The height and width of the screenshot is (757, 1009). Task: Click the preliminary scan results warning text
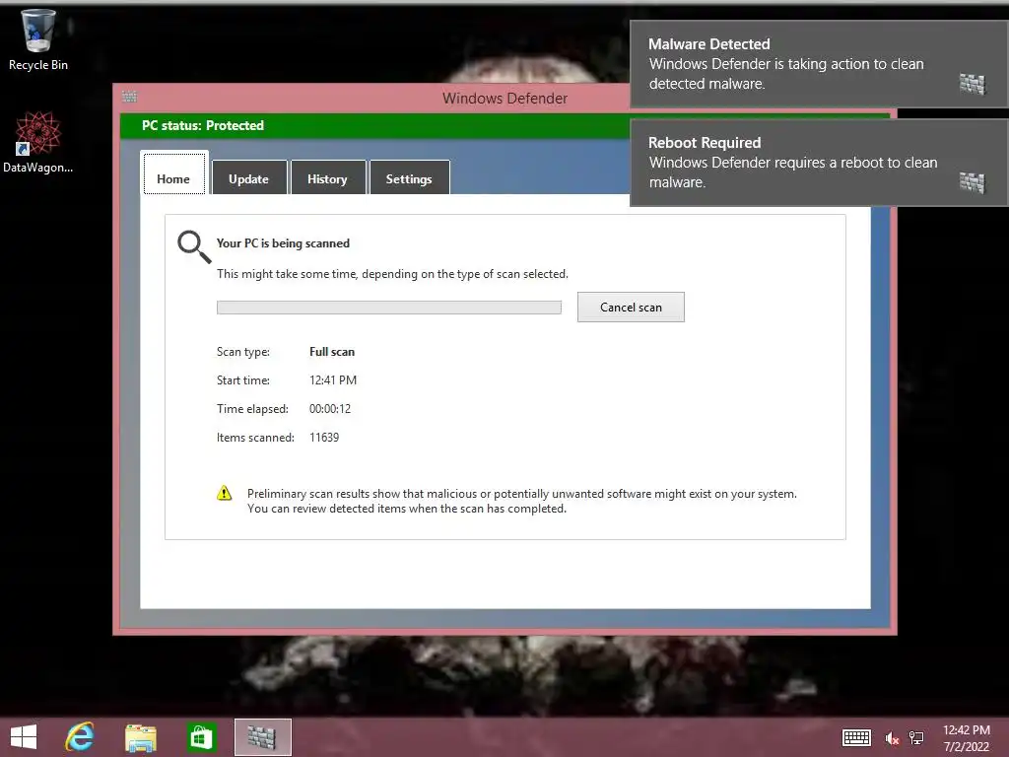click(522, 501)
